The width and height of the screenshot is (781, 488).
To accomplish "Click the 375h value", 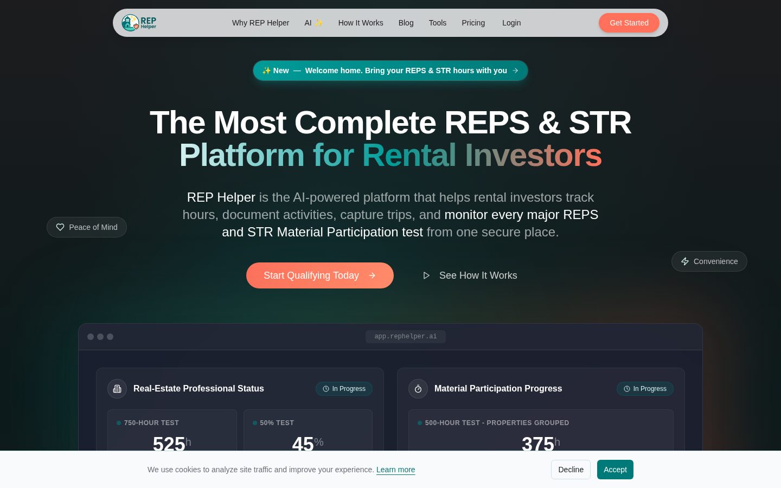I will point(541,444).
